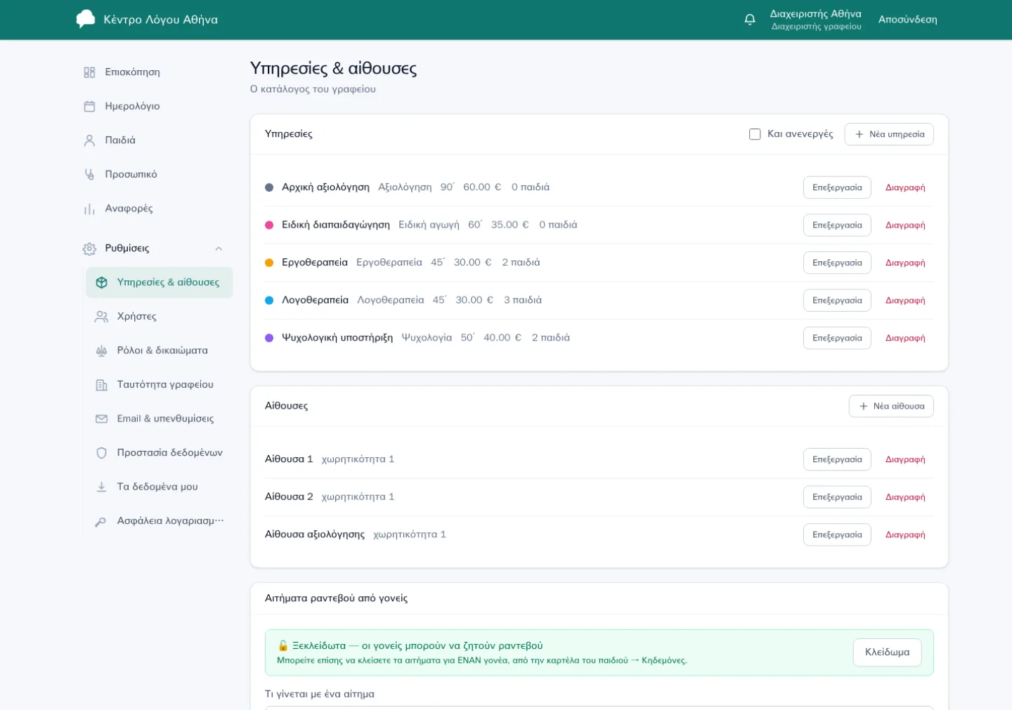Click the pink dot of Ειδική διαπαιδαγώγηση
1012x710 pixels.
pyautogui.click(x=269, y=225)
